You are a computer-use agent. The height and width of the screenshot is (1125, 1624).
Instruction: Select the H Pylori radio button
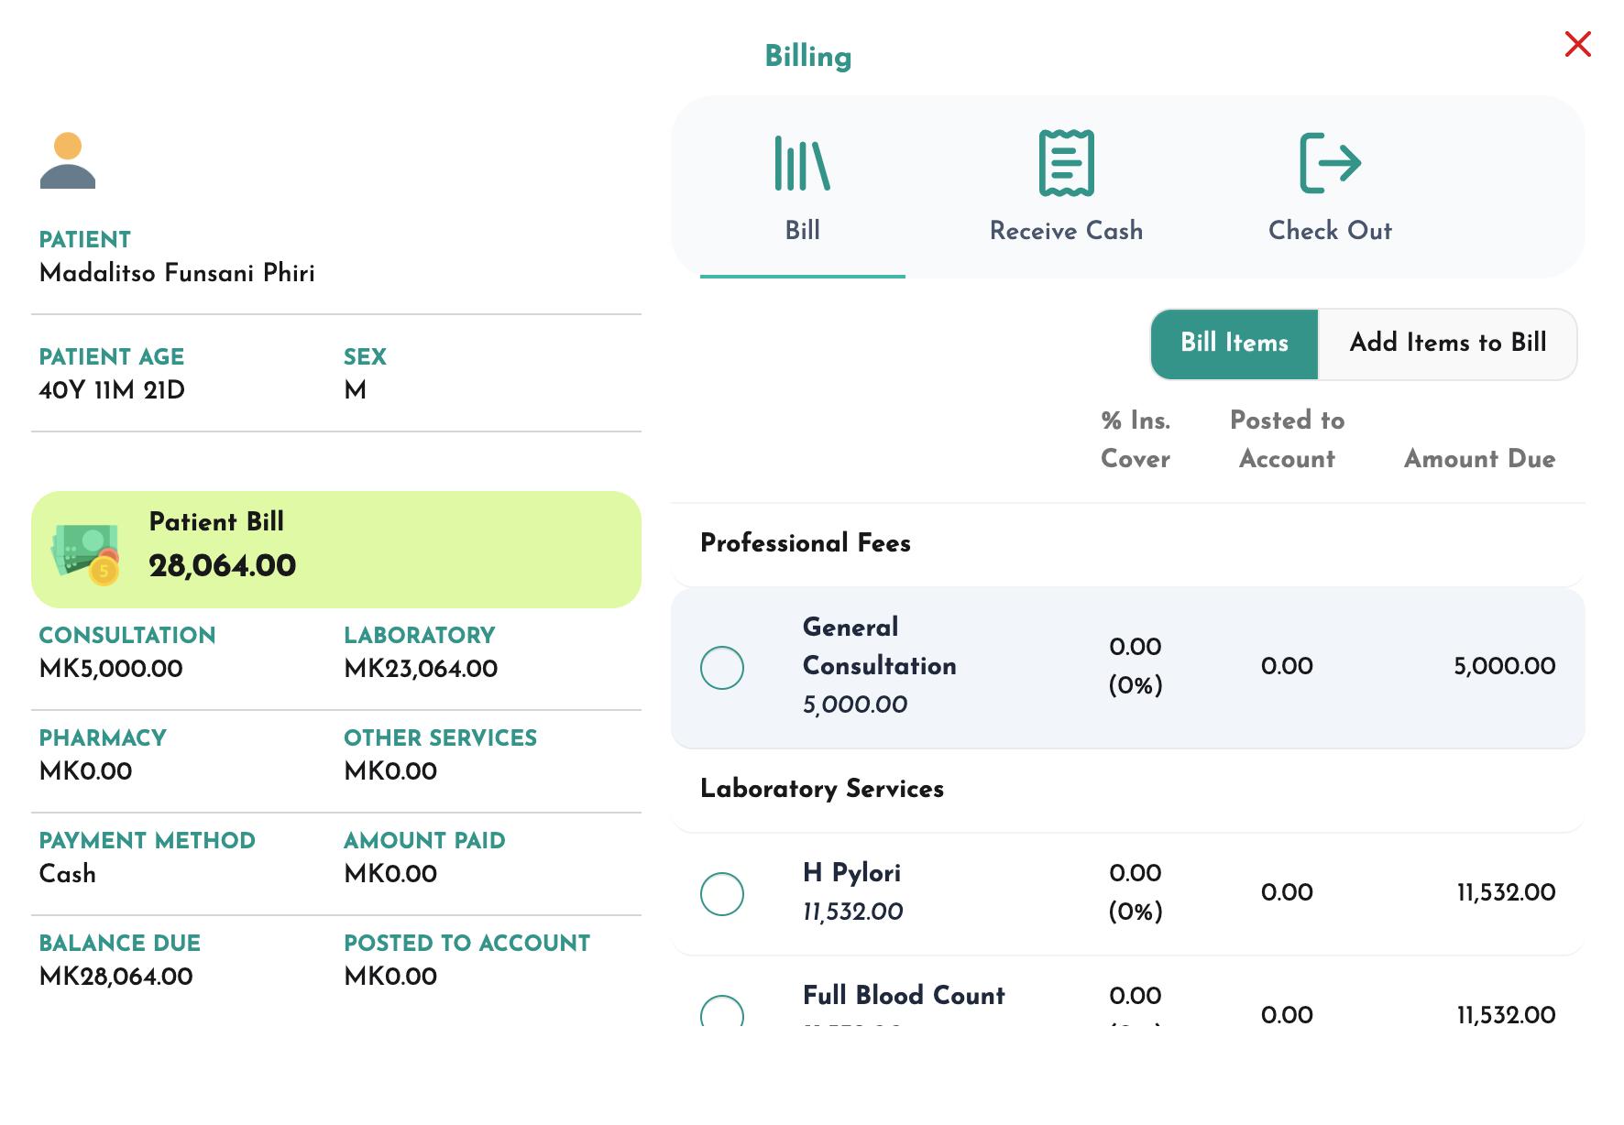(722, 893)
